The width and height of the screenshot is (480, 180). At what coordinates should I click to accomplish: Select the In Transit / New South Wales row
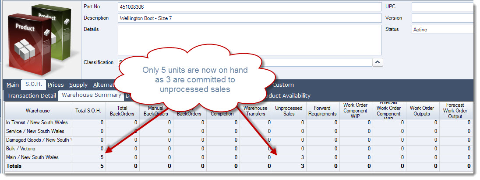pos(239,123)
